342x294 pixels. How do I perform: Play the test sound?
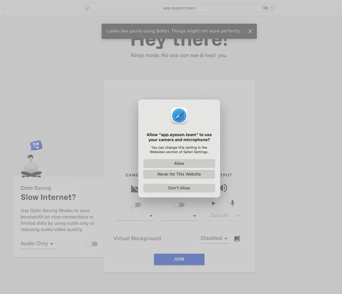click(x=213, y=203)
